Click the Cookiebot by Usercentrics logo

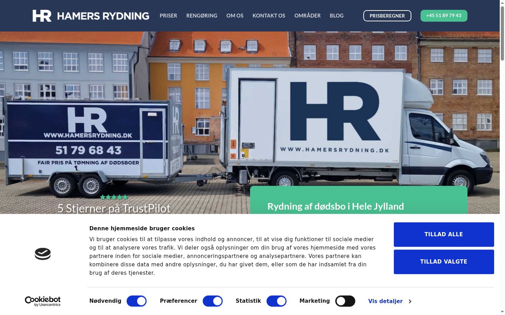click(43, 301)
